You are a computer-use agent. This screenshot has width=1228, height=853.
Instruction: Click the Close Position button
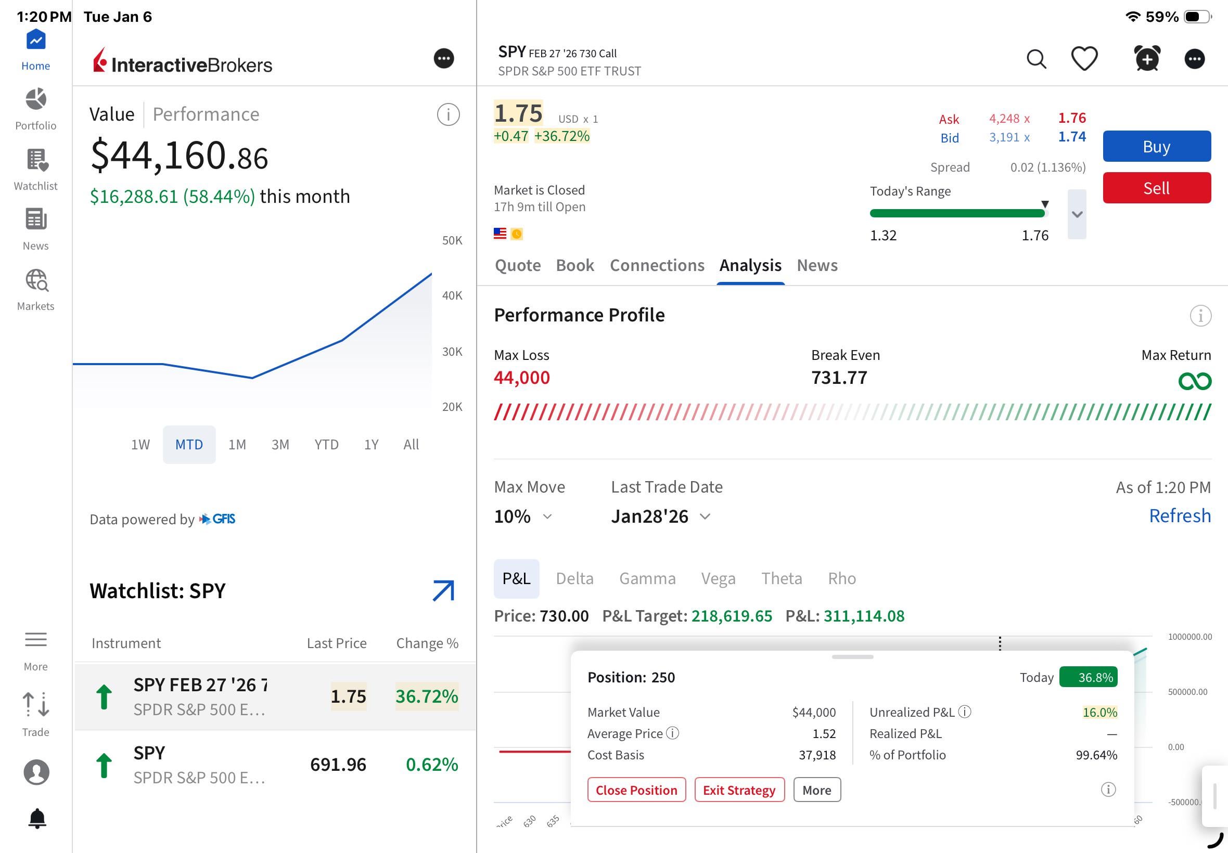(x=636, y=790)
